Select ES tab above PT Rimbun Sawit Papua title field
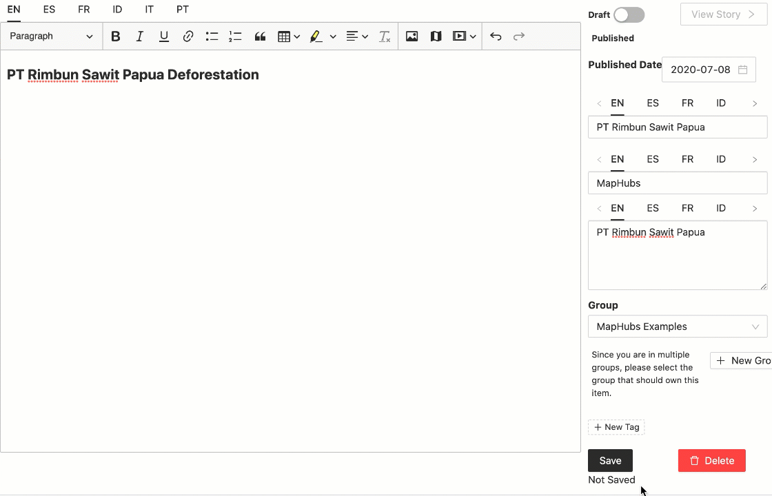The image size is (772, 496). click(653, 103)
